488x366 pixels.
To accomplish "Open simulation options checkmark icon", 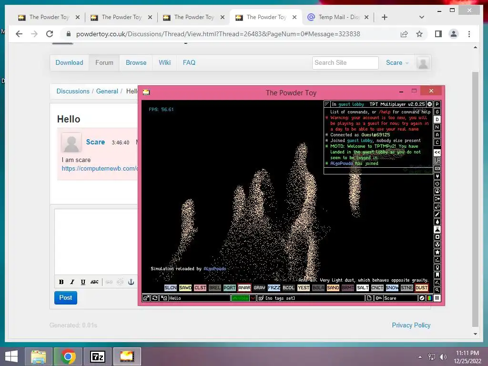I will tap(422, 298).
